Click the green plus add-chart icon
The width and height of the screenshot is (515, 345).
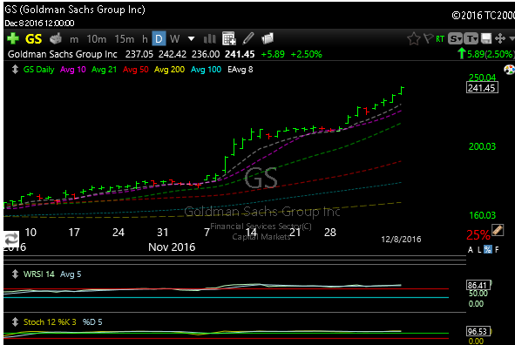point(13,38)
